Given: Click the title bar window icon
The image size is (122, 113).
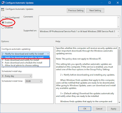Looking at the screenshot, I should (x=3, y=3).
